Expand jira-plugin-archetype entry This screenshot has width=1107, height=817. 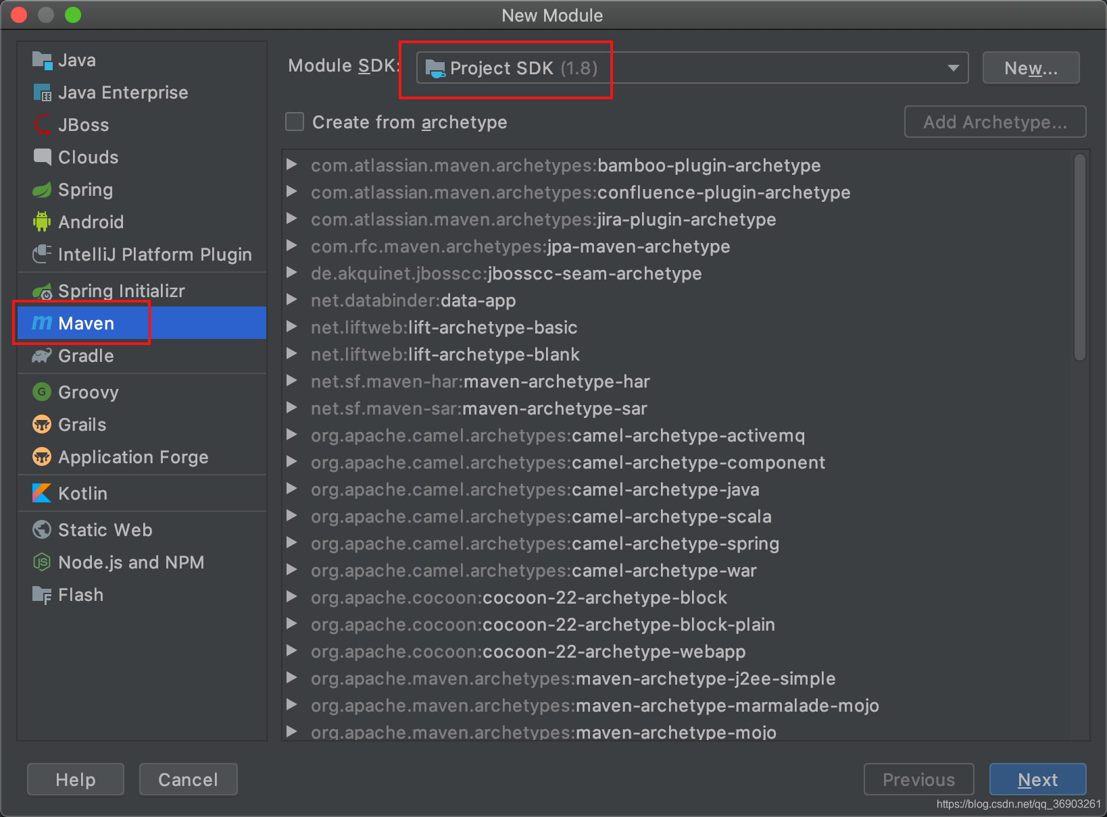pos(292,219)
